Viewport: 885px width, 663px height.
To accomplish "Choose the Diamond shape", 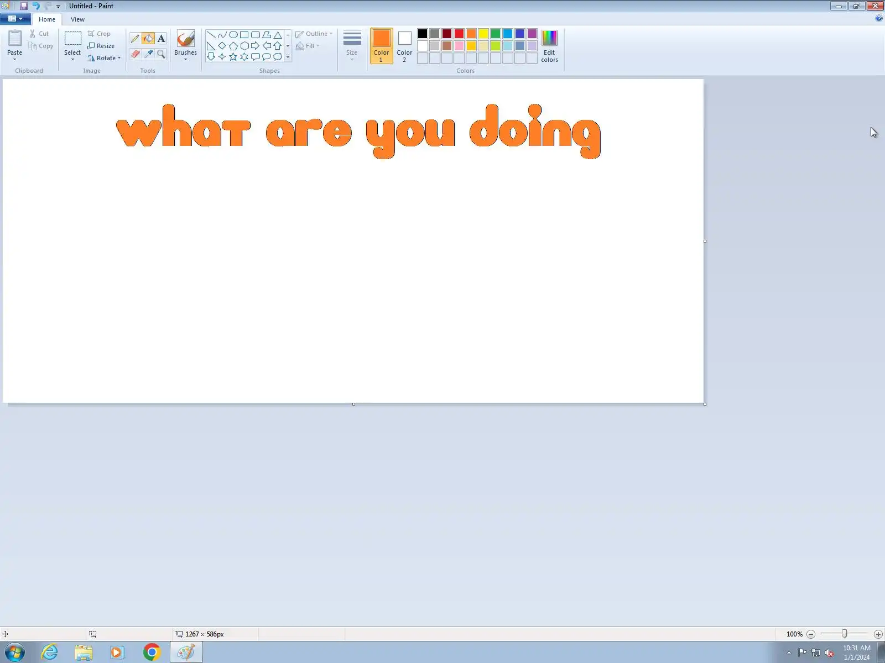I will (x=222, y=46).
